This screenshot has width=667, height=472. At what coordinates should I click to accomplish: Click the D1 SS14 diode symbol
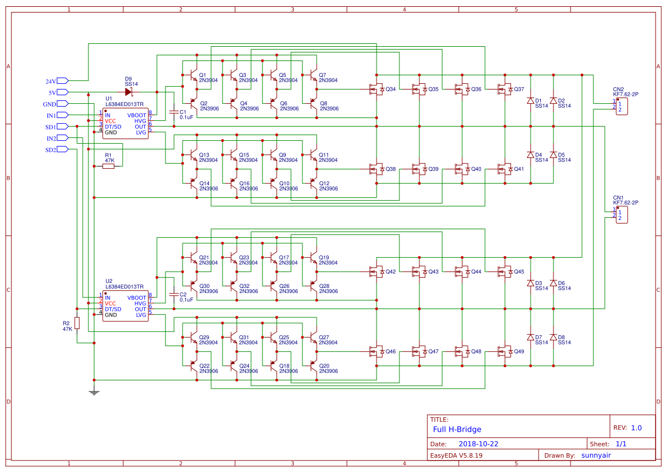[531, 103]
